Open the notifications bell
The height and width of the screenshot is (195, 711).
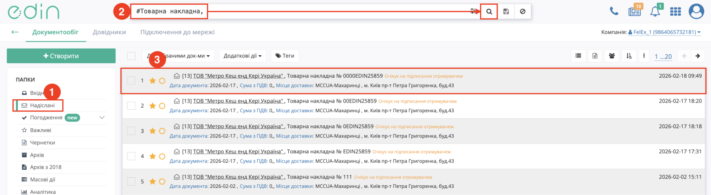pyautogui.click(x=656, y=11)
